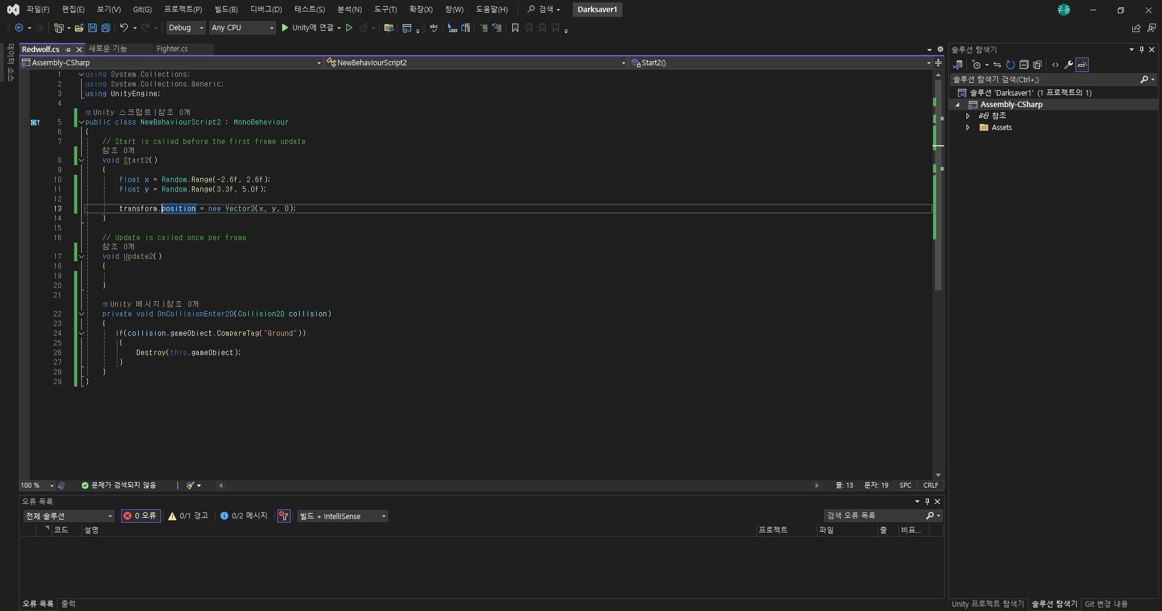
Task: Expand the Assets folder node
Action: tap(968, 128)
